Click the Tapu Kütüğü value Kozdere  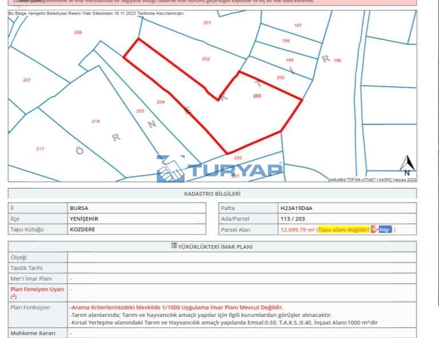pyautogui.click(x=83, y=230)
